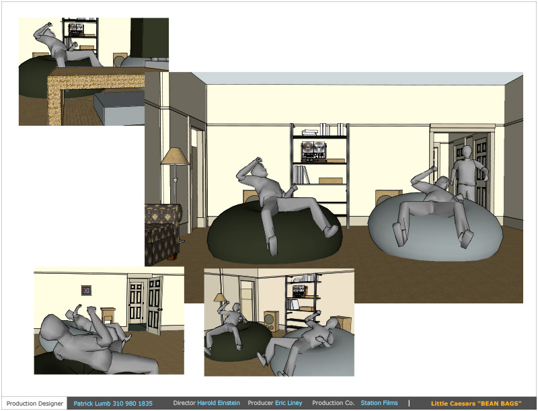Screen dimensions: 538x411
Task: Click the 'Production Designer' label
Action: click(x=35, y=404)
